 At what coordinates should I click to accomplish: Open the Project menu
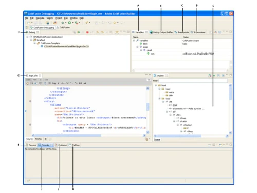click(x=59, y=18)
